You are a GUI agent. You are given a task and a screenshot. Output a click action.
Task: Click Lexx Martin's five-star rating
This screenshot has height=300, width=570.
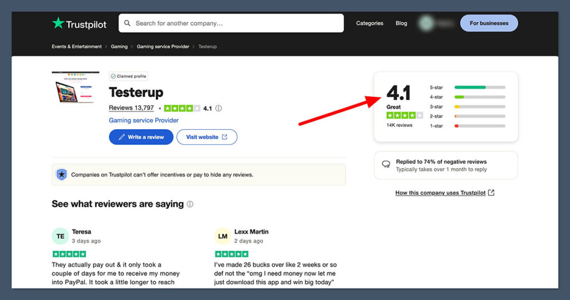click(x=232, y=254)
